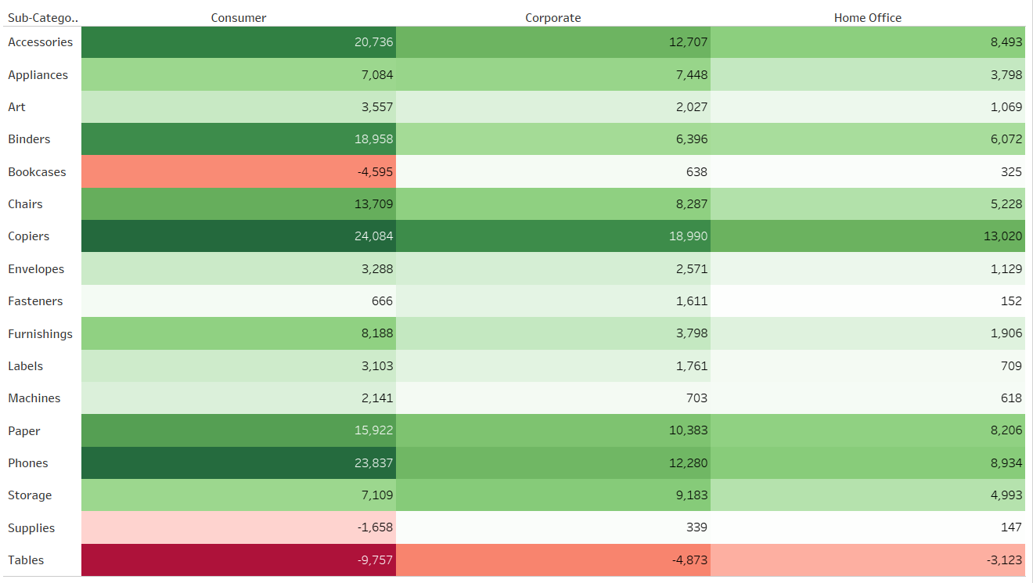Click the Storage Home Office cell 4,993
The width and height of the screenshot is (1033, 583).
[867, 495]
